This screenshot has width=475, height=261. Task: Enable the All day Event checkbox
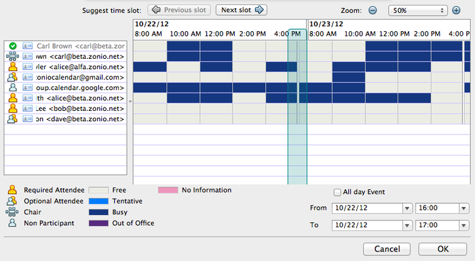coord(337,192)
